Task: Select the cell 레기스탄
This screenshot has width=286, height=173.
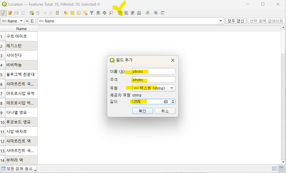Action: tap(21, 46)
